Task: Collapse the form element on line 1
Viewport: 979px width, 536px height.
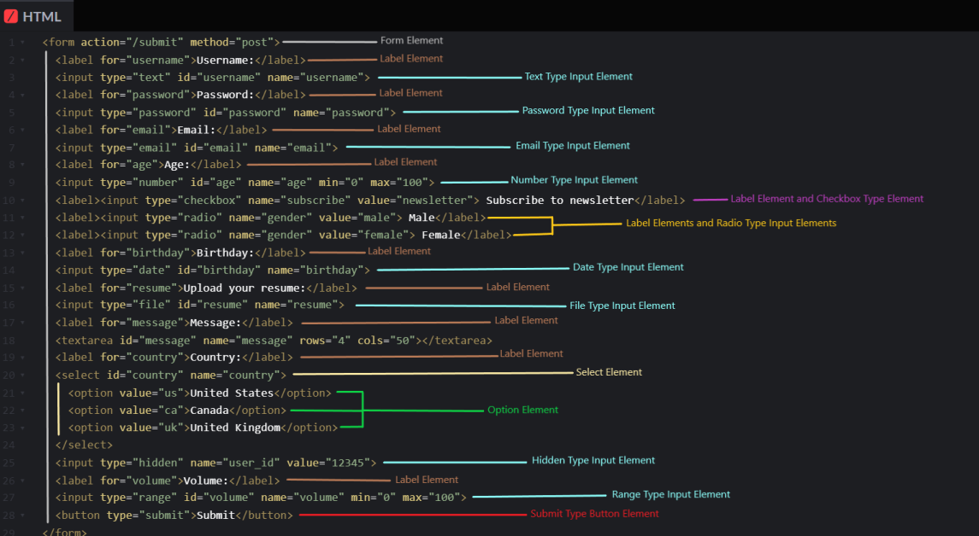Action: coord(22,43)
